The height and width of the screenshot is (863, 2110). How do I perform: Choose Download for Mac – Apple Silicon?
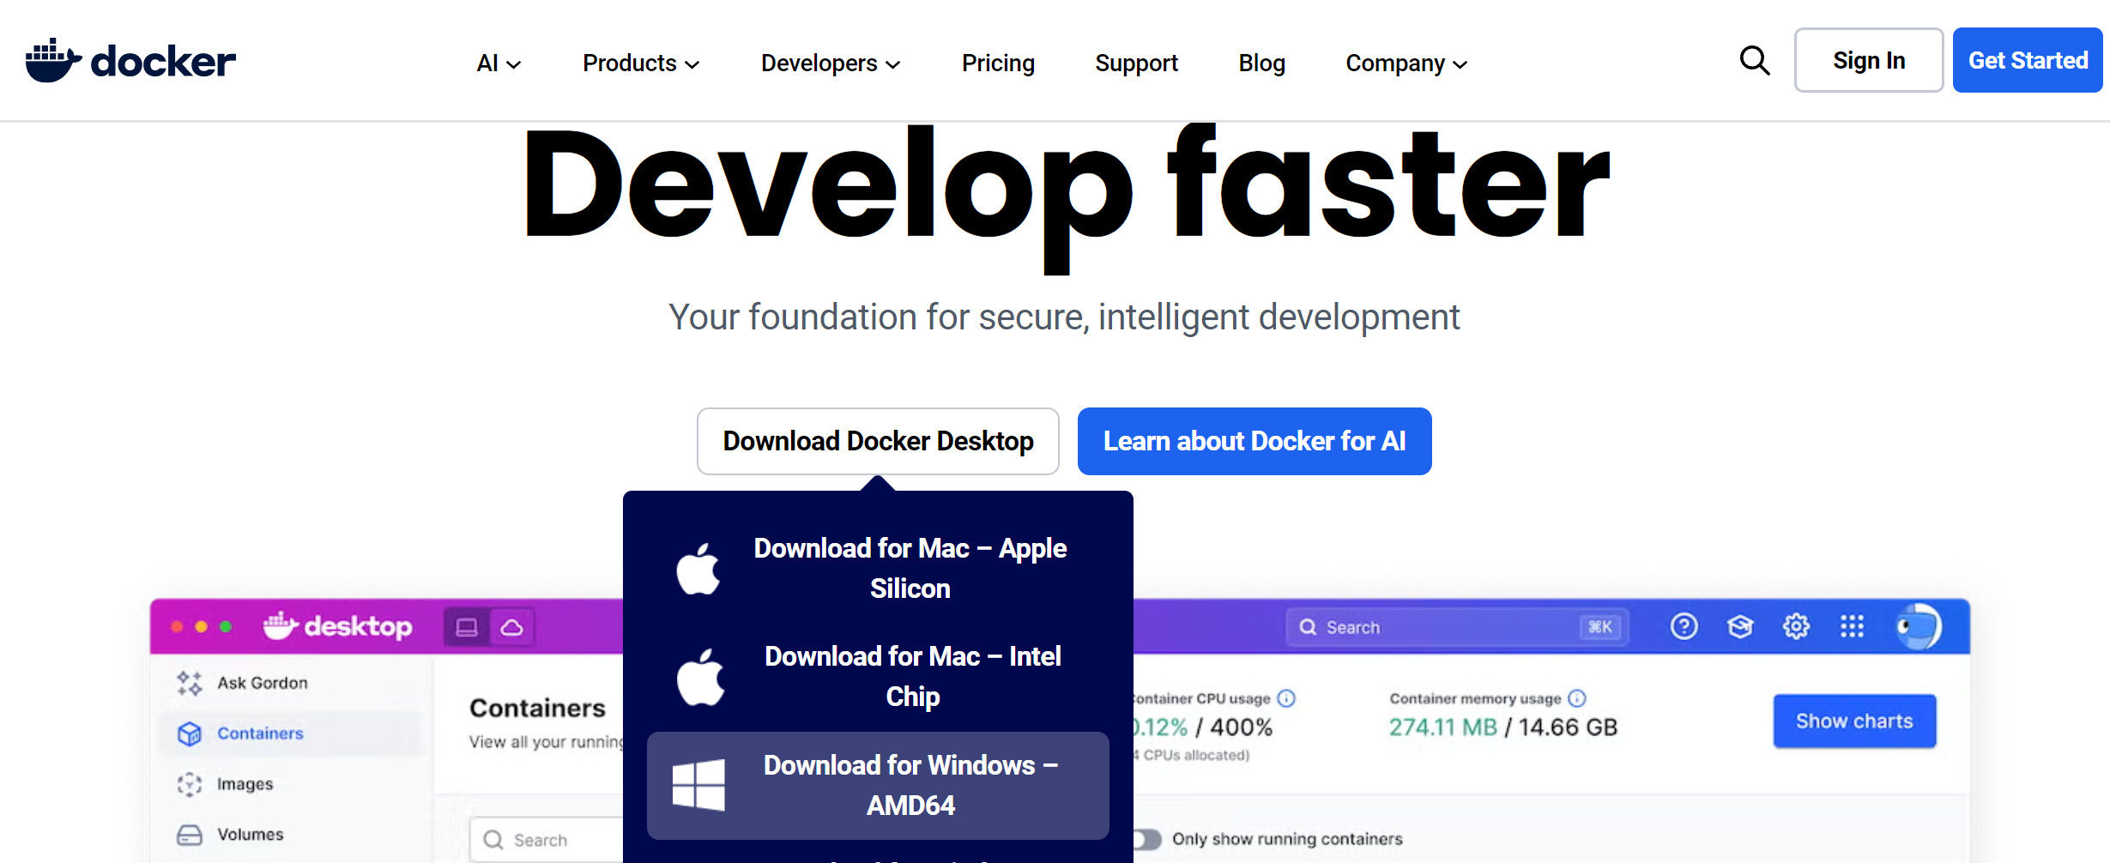[x=878, y=569]
